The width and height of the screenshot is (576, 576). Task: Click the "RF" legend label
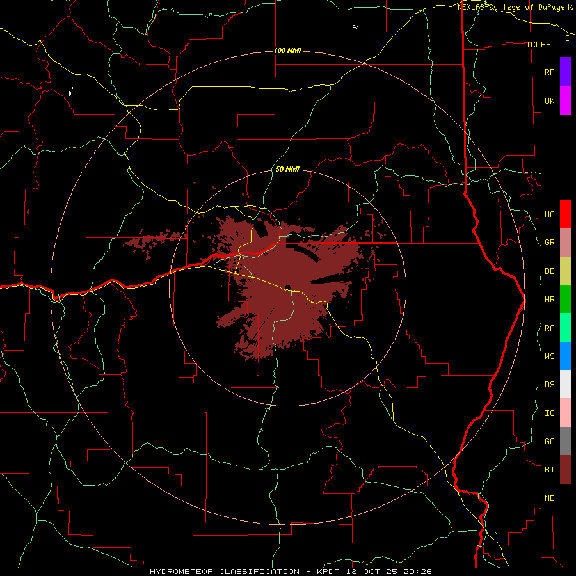[549, 72]
